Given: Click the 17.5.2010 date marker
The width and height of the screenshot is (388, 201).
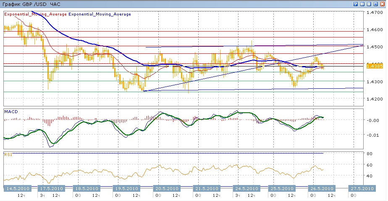Looking at the screenshot, I should pyautogui.click(x=51, y=188).
